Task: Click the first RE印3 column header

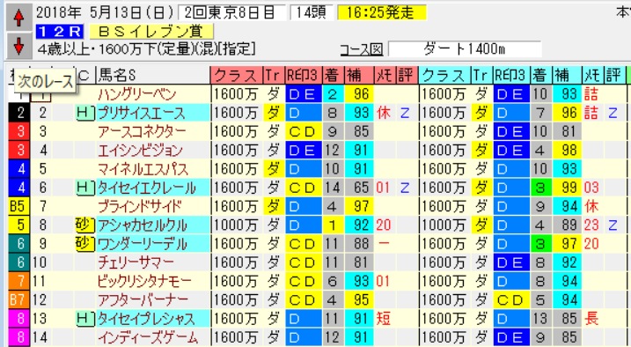Action: (304, 75)
